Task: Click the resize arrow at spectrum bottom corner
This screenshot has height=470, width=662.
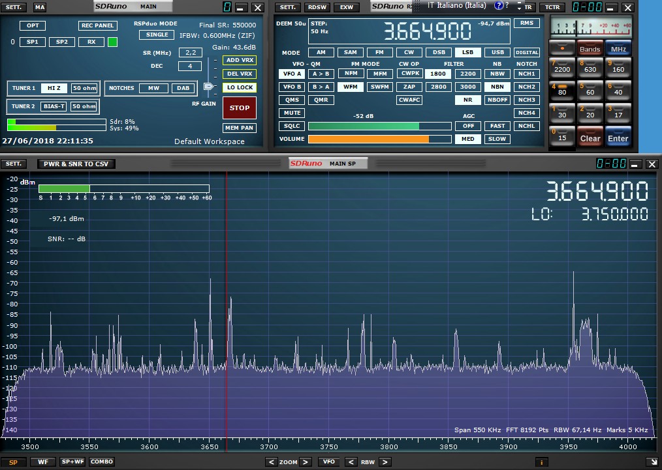Action: pos(654,462)
